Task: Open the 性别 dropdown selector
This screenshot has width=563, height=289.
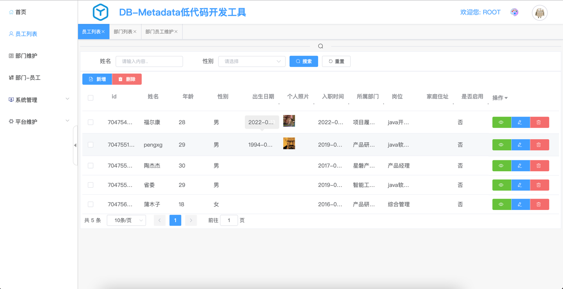Action: 252,61
